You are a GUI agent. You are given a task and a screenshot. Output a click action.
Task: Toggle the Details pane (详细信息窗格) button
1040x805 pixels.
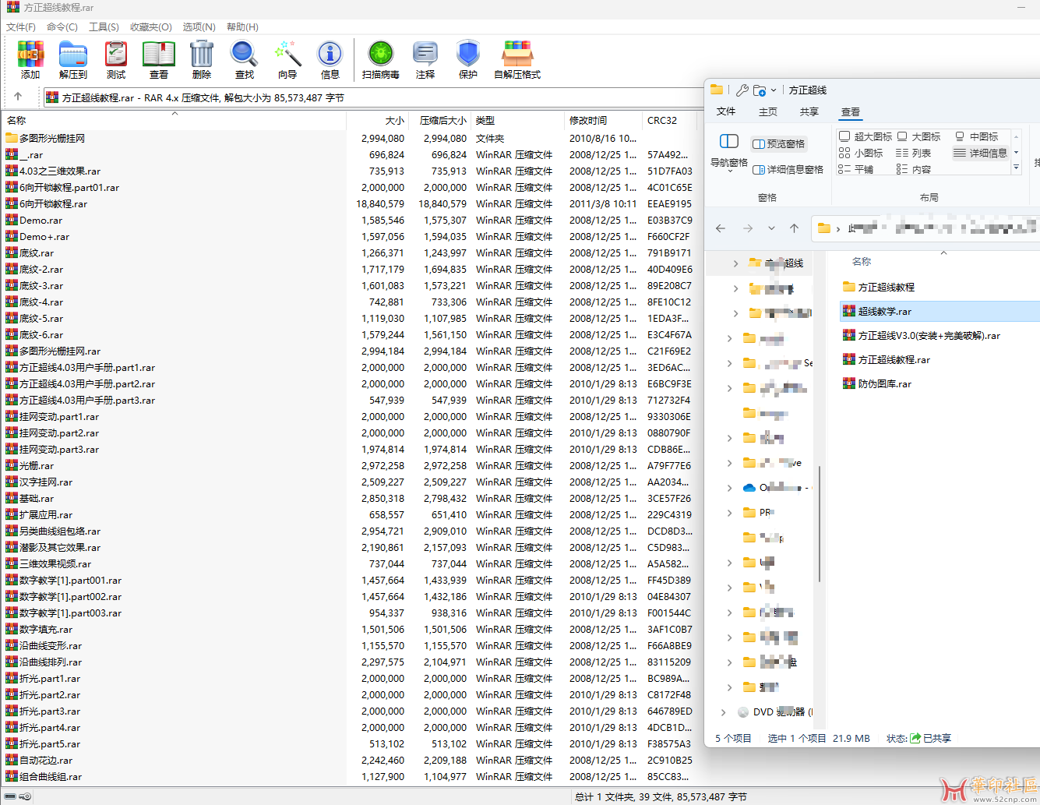coord(788,169)
